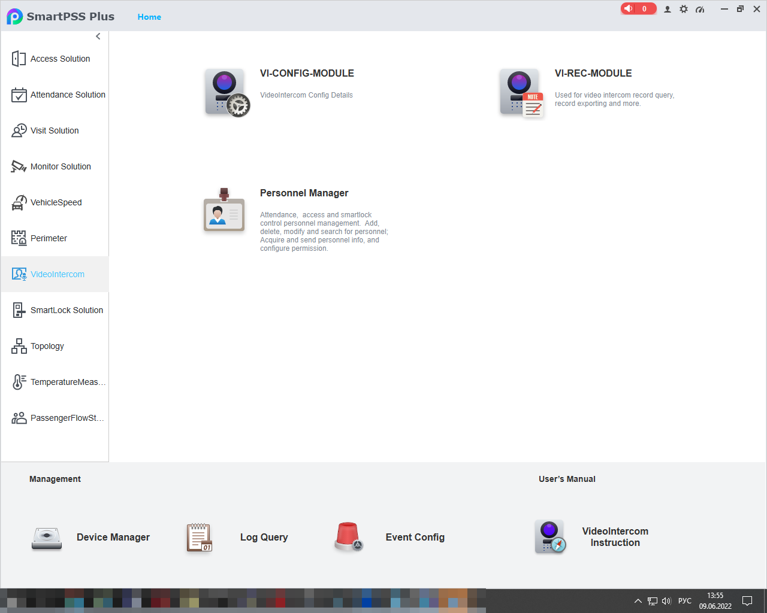Click the user account icon in title bar

[668, 9]
